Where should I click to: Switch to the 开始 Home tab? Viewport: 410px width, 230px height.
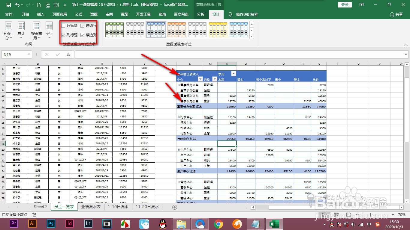[25, 14]
